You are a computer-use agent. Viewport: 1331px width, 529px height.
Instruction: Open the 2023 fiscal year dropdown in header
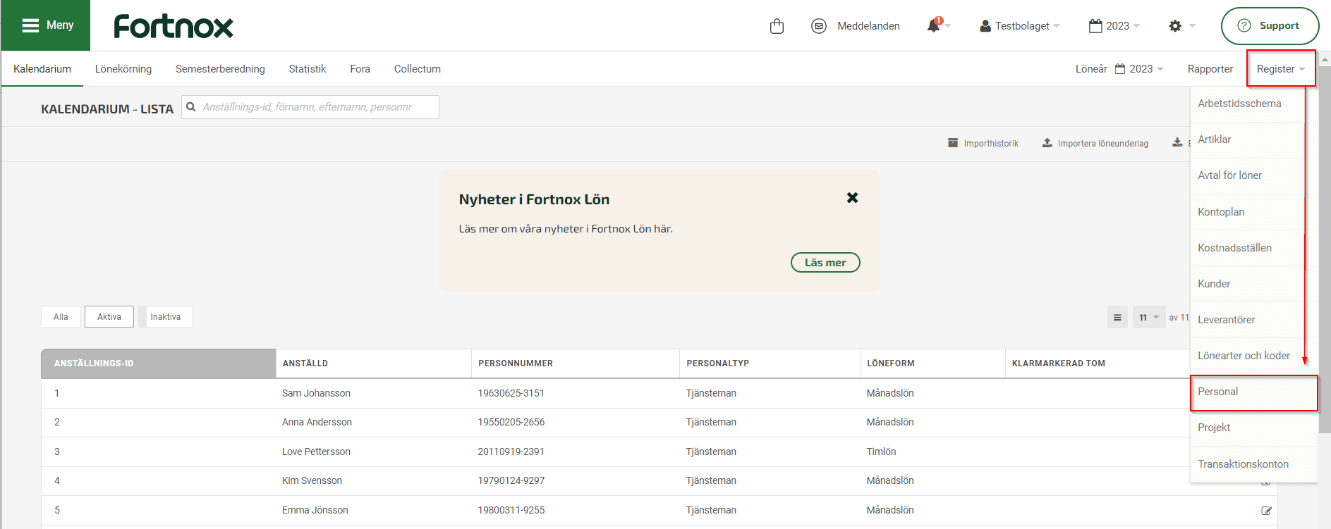[x=1114, y=26]
